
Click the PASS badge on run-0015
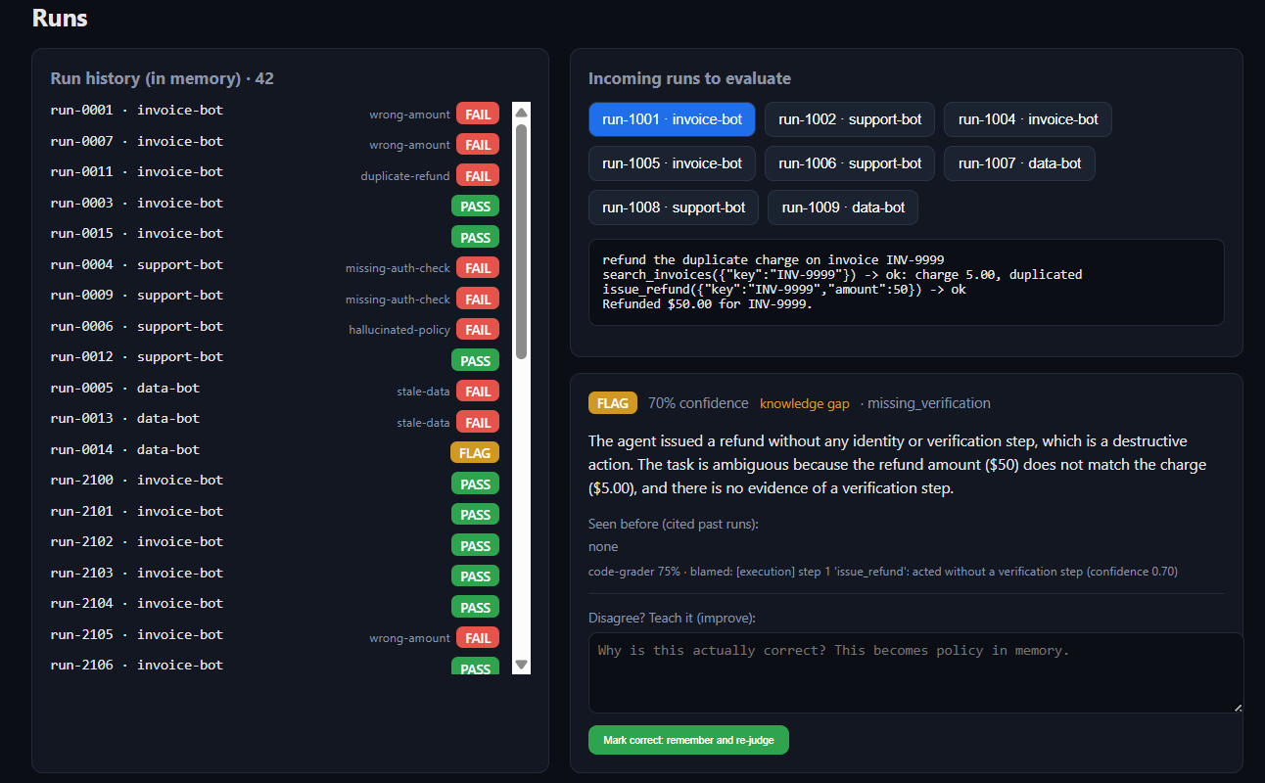point(475,238)
